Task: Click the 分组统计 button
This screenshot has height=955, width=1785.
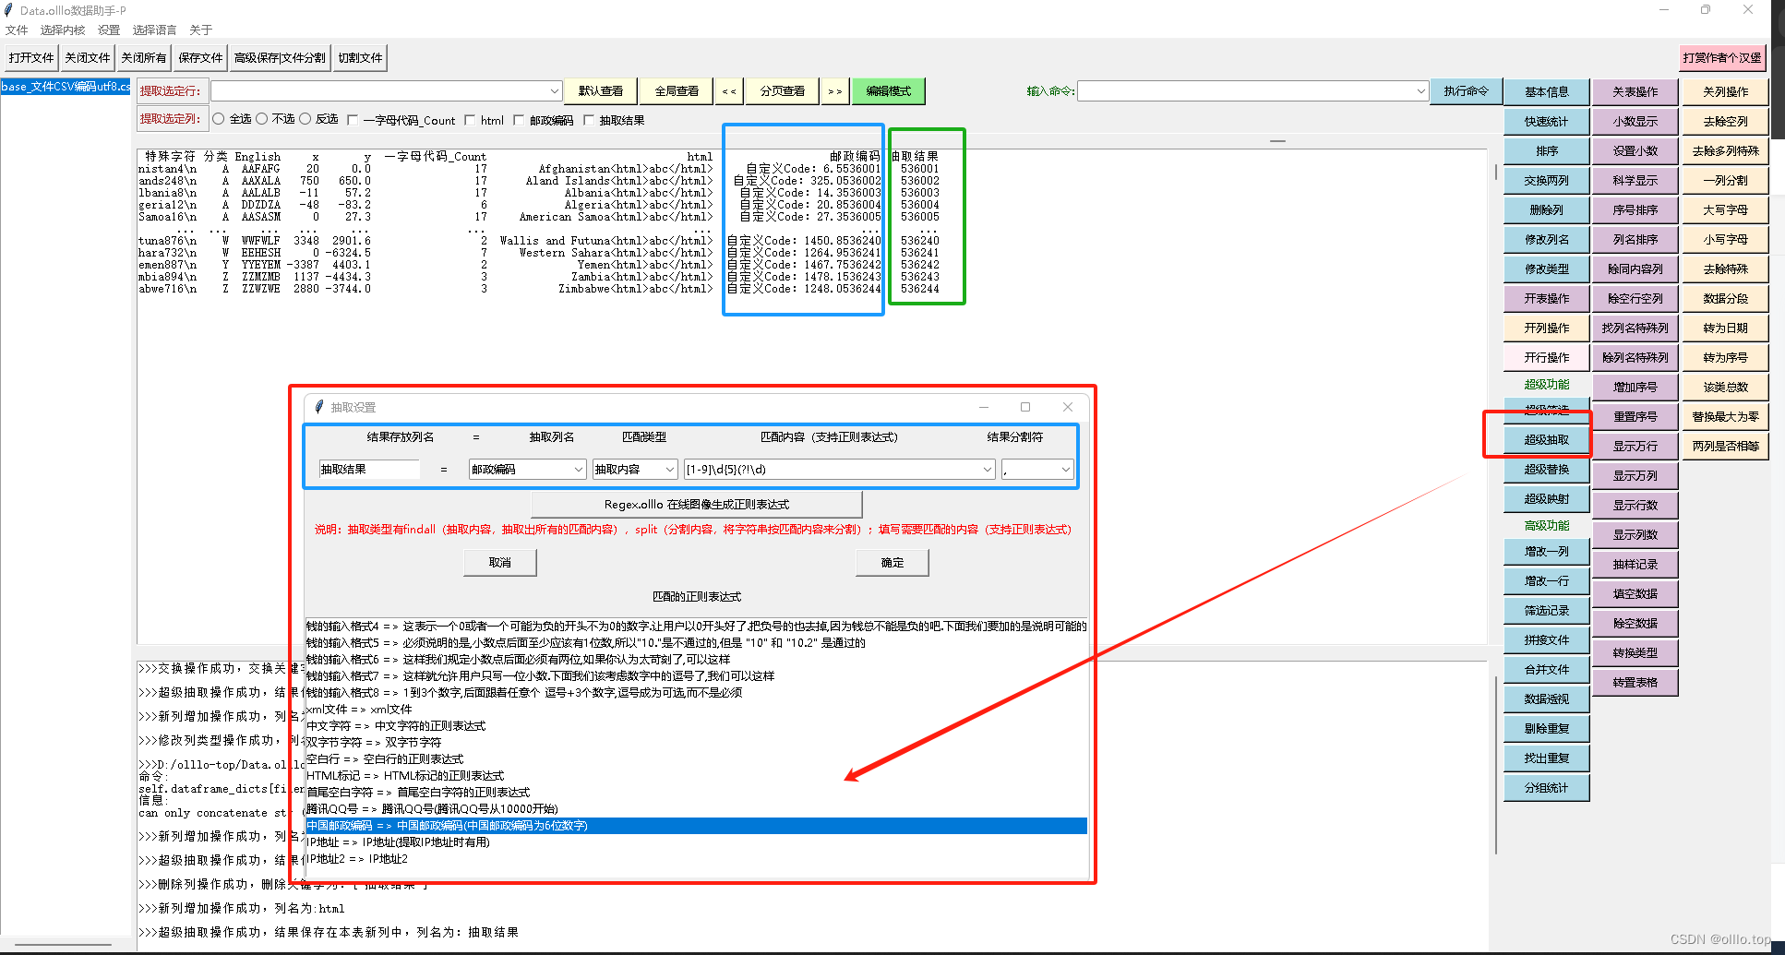Action: [x=1547, y=788]
